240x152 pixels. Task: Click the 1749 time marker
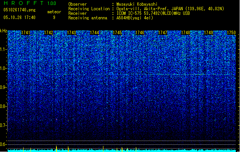[208, 33]
